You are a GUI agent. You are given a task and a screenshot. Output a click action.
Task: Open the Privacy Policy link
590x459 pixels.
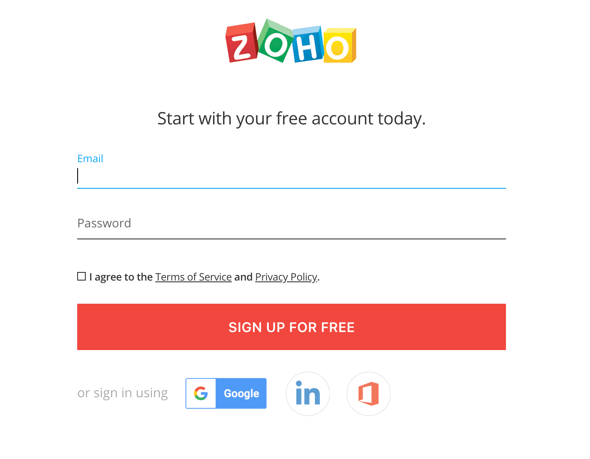point(286,277)
